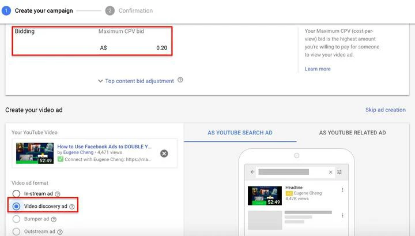Viewport: 415px width, 236px height.
Task: Open the Learn more link
Action: click(318, 69)
